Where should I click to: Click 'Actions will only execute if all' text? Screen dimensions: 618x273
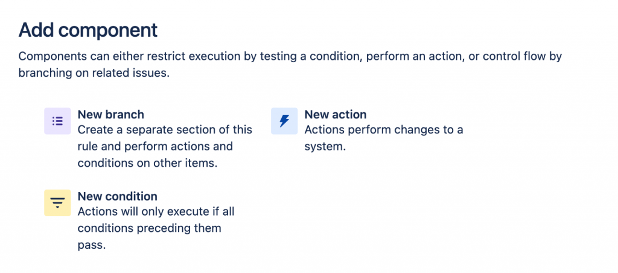(156, 212)
